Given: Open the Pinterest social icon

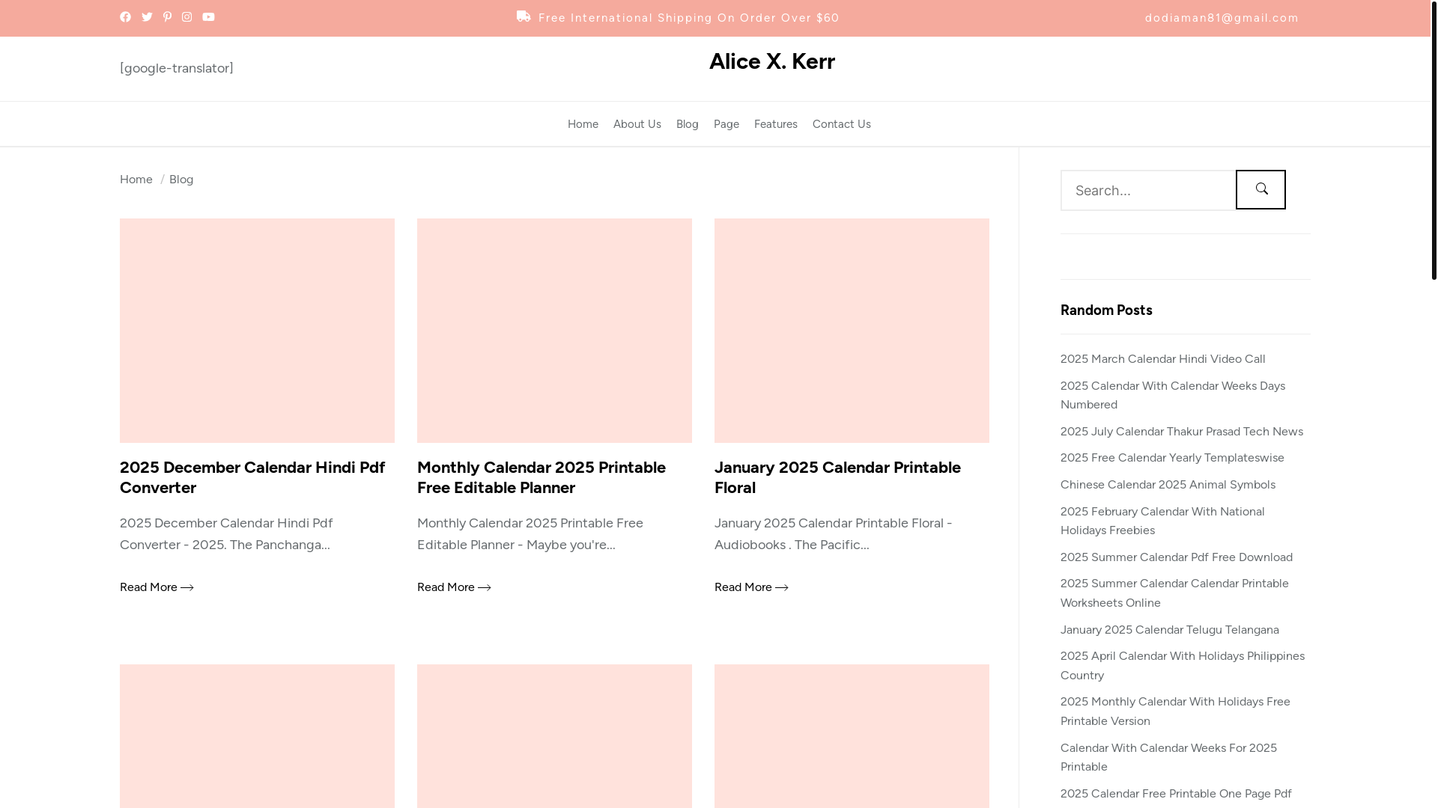Looking at the screenshot, I should click(x=167, y=17).
